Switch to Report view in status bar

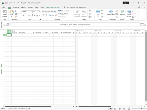(129, 109)
